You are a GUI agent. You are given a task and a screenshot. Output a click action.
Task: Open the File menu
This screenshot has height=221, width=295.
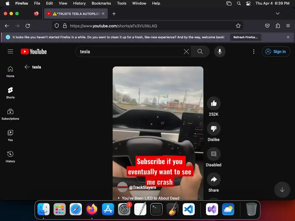tap(37, 3)
